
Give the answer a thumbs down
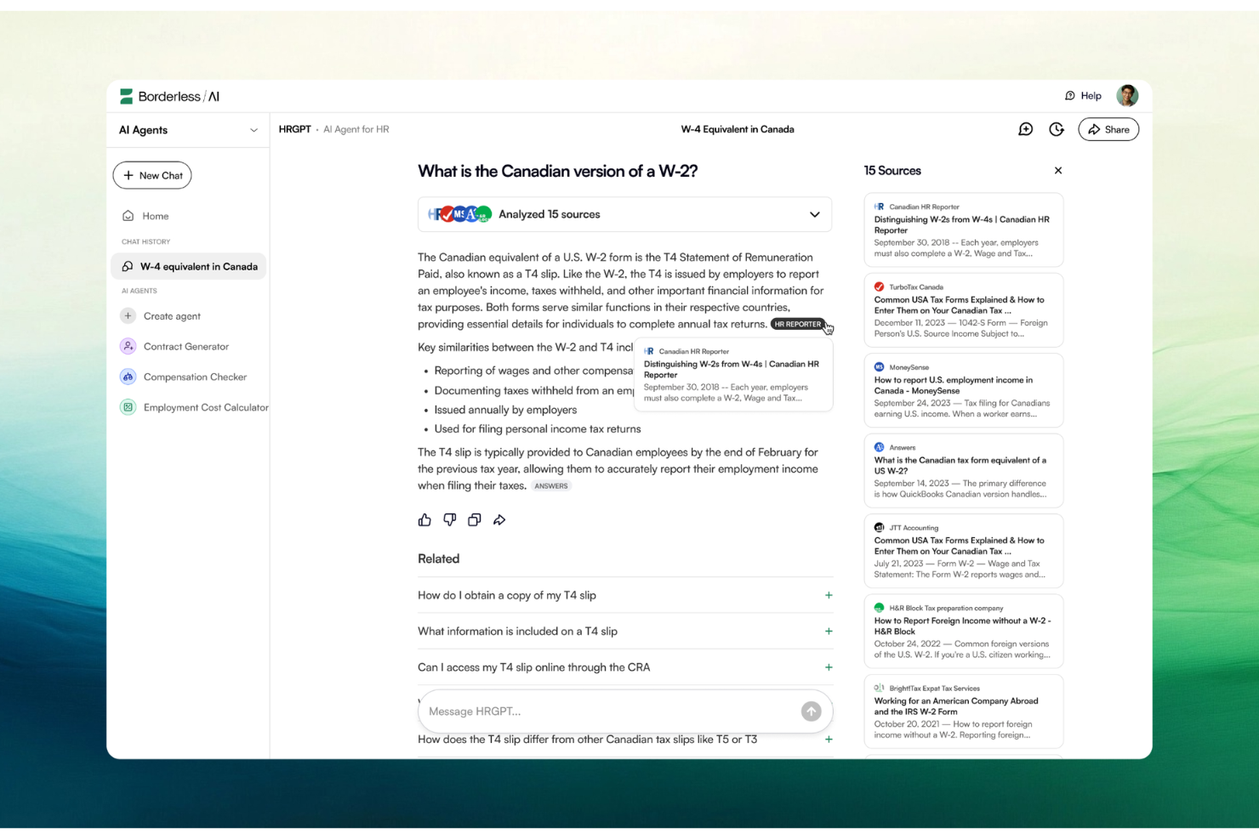tap(450, 520)
